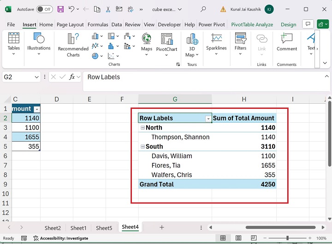The height and width of the screenshot is (244, 332).
Task: Toggle the AutoSave switch
Action: pos(44,9)
